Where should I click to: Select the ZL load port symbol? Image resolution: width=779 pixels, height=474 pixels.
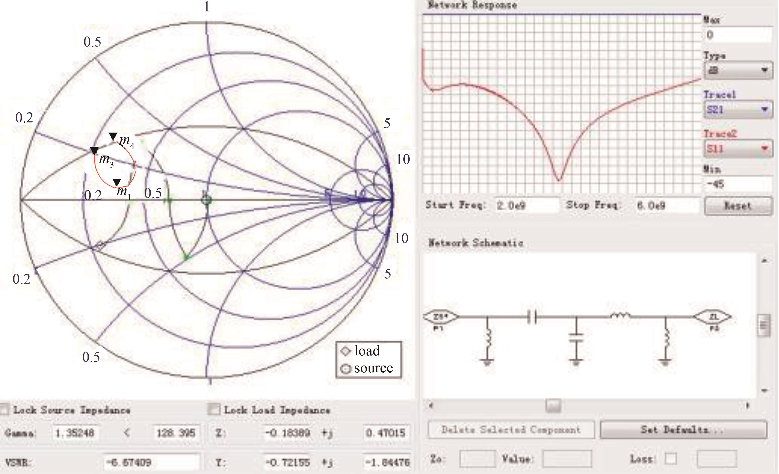712,317
